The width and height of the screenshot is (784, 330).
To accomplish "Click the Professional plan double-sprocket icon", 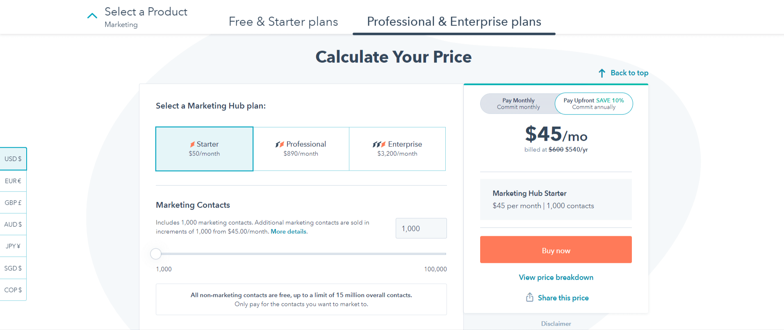I will (280, 144).
